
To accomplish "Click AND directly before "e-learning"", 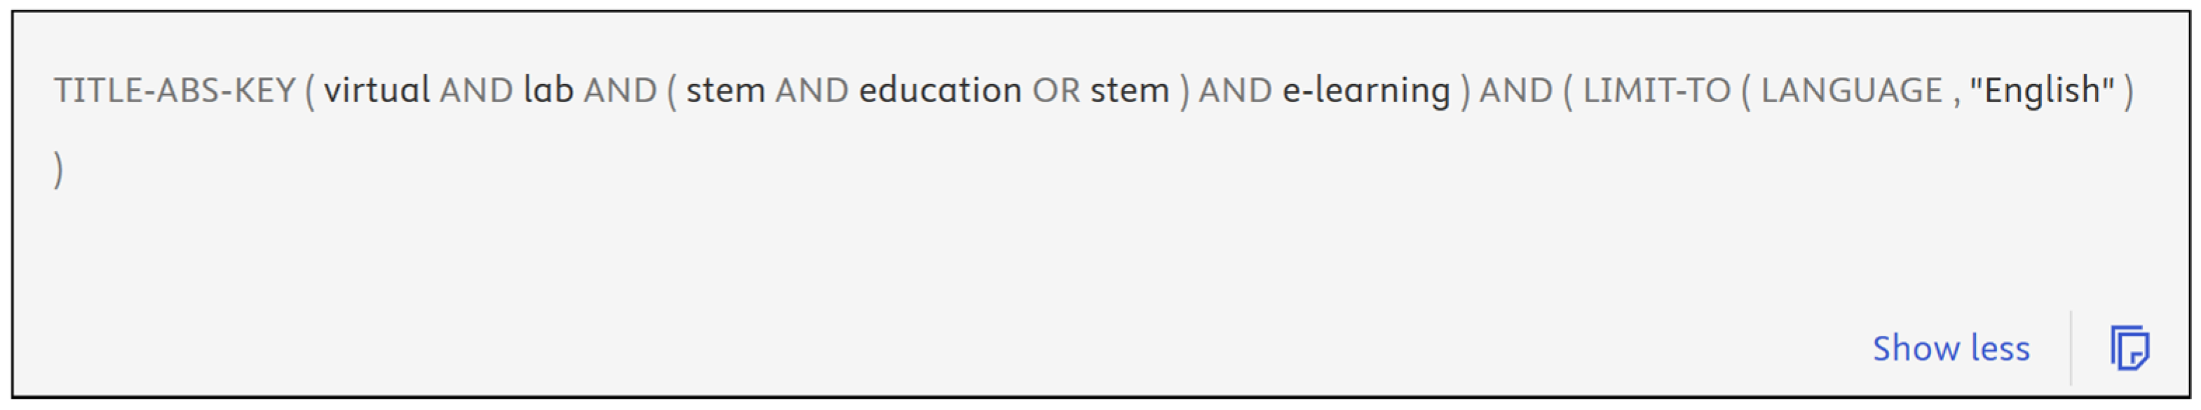I will click(x=1236, y=90).
